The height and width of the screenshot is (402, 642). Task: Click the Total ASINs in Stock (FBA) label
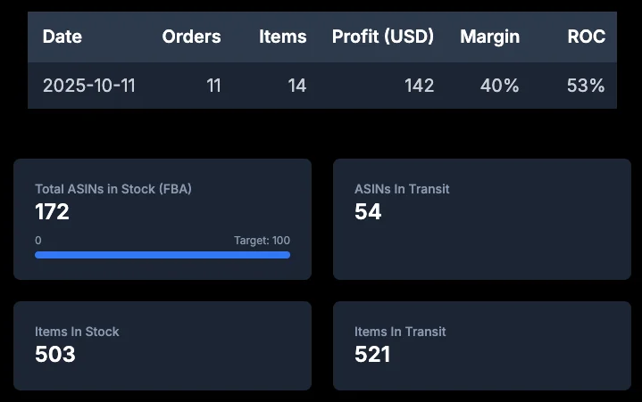click(x=113, y=189)
